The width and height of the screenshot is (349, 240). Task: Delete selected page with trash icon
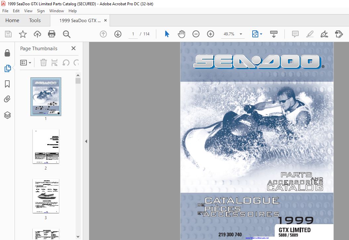[43, 63]
